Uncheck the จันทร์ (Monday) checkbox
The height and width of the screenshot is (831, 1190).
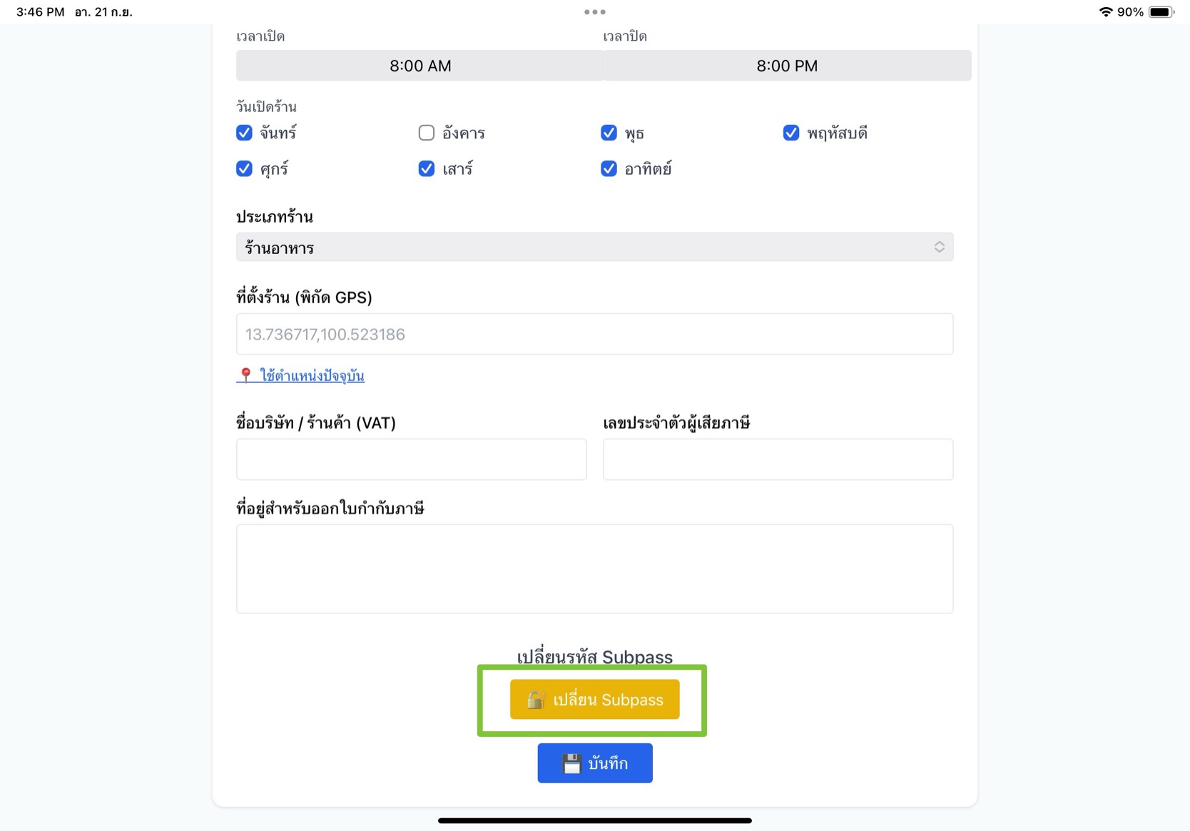244,133
